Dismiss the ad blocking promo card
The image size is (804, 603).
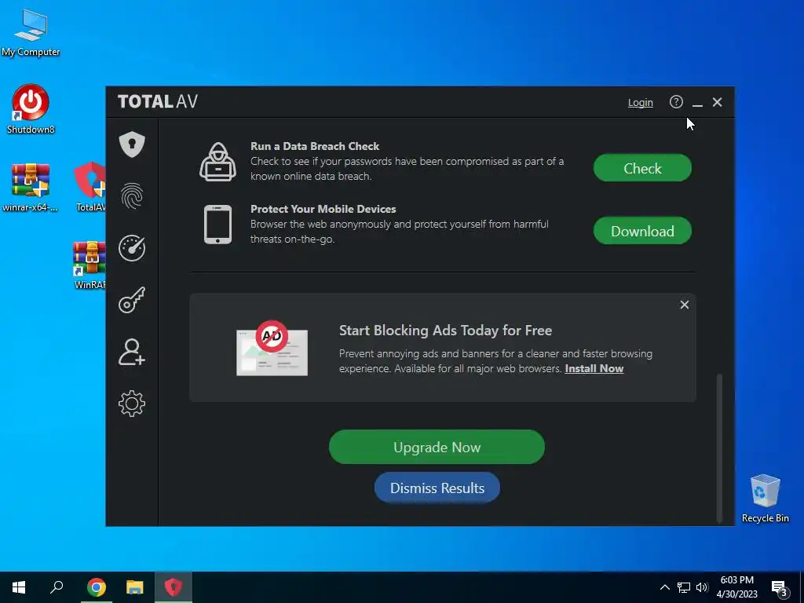tap(684, 305)
